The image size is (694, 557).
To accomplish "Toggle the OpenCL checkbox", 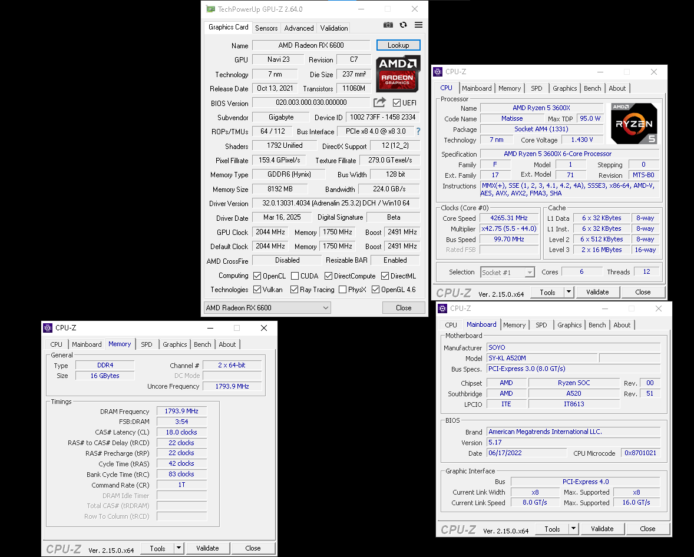I will [257, 276].
